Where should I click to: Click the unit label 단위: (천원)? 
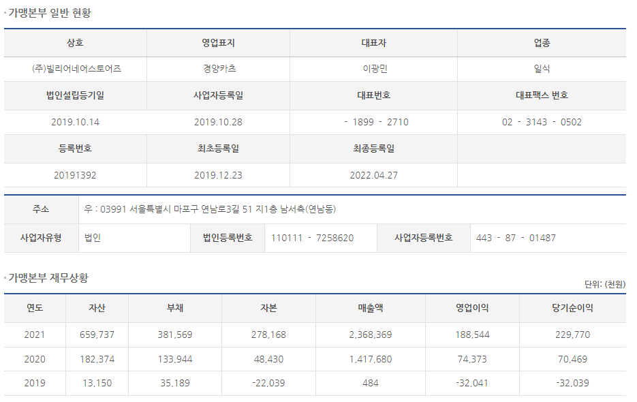(605, 284)
